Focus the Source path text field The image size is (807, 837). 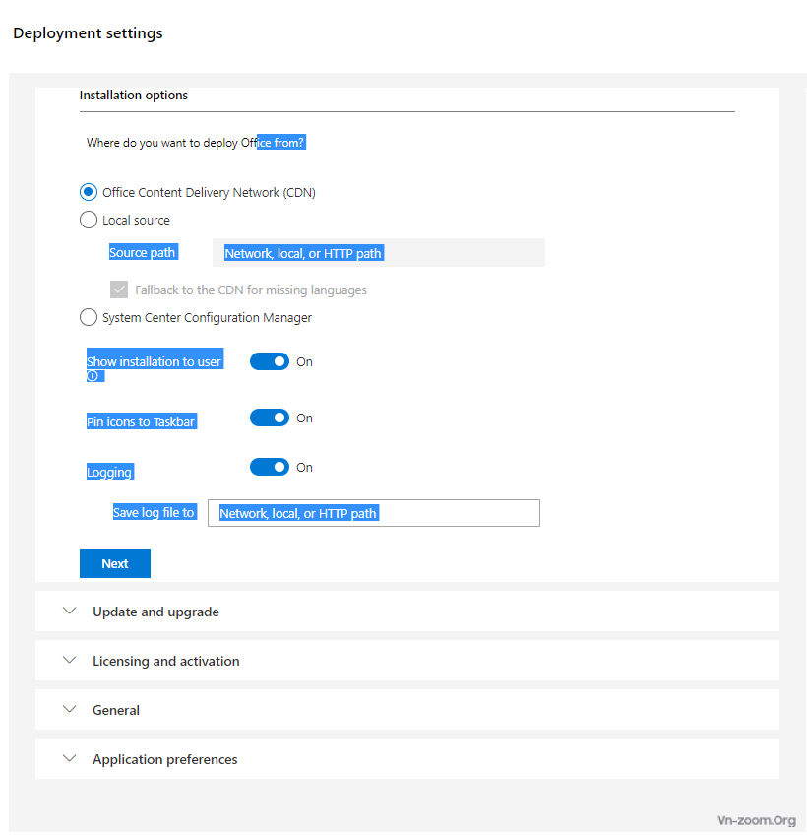pyautogui.click(x=378, y=253)
